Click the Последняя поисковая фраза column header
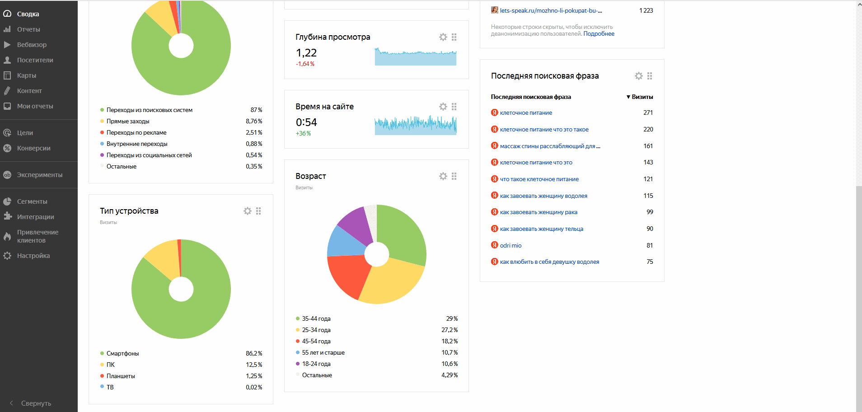This screenshot has width=862, height=412. click(x=531, y=97)
